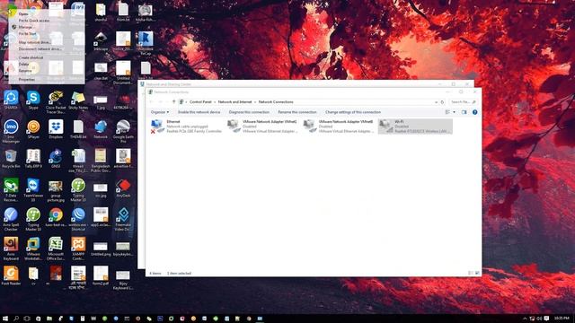575x323 pixels.
Task: Select the Foxit Reader desktop icon
Action: point(11,275)
